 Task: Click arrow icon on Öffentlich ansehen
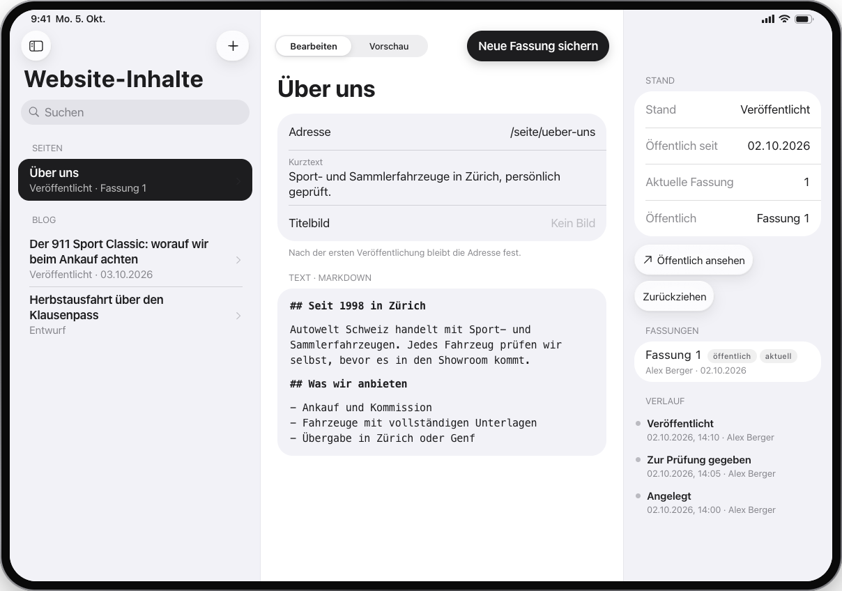[648, 260]
